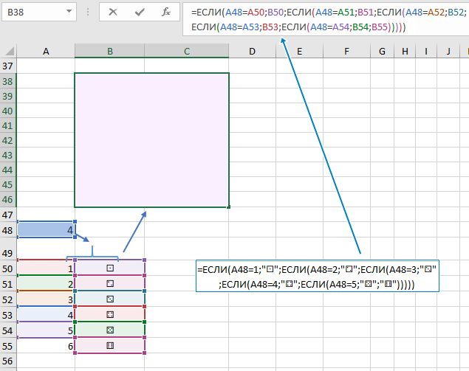Click the Cancel (X) icon in formula bar
Image resolution: width=469 pixels, height=371 pixels.
(x=112, y=12)
